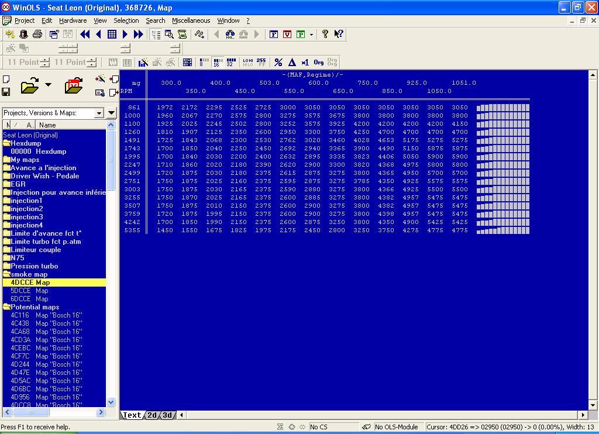Click the down arrow of the map view scrollbar
This screenshot has height=434, width=599.
tap(593, 405)
